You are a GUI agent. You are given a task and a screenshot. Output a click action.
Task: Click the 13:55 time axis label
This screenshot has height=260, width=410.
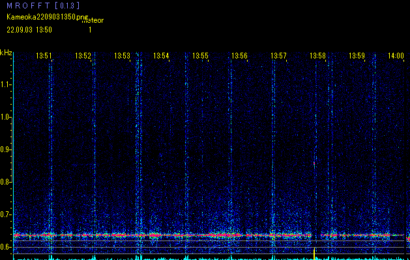pos(200,56)
